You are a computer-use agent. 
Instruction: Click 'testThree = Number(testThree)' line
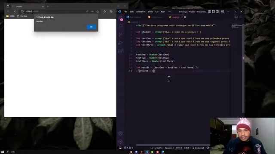tap(156, 61)
